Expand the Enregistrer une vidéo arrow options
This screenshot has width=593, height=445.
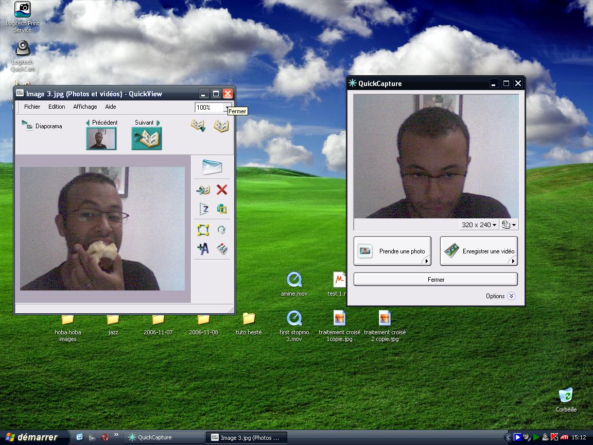513,261
